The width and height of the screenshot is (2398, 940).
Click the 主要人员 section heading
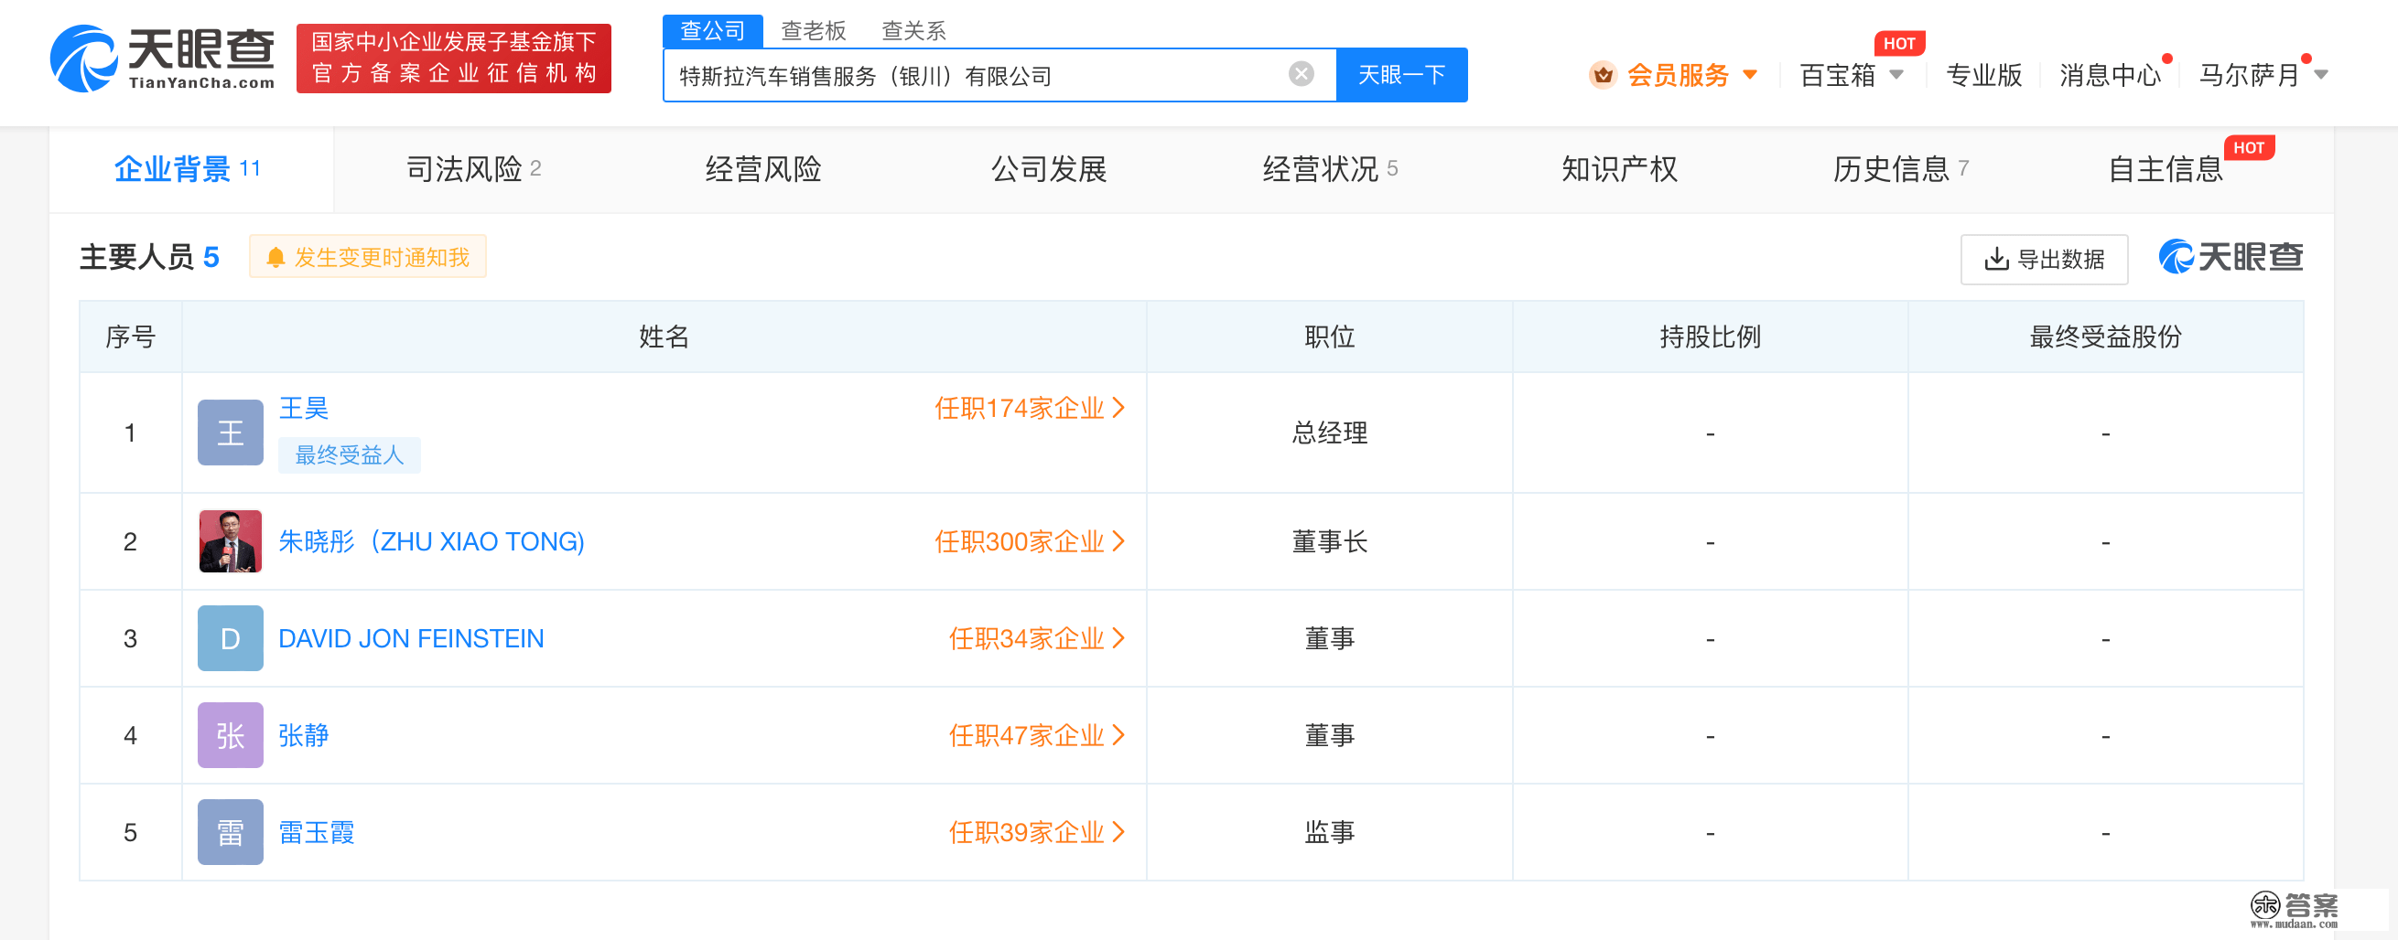click(x=135, y=258)
